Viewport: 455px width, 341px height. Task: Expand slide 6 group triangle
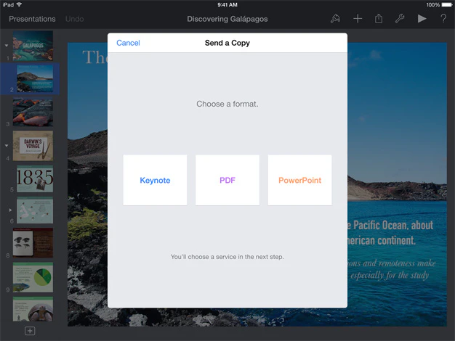(10, 210)
